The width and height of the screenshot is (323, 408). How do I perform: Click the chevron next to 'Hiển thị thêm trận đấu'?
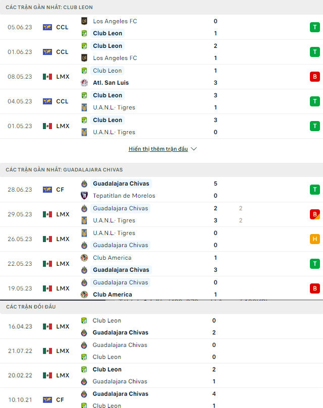coord(194,149)
